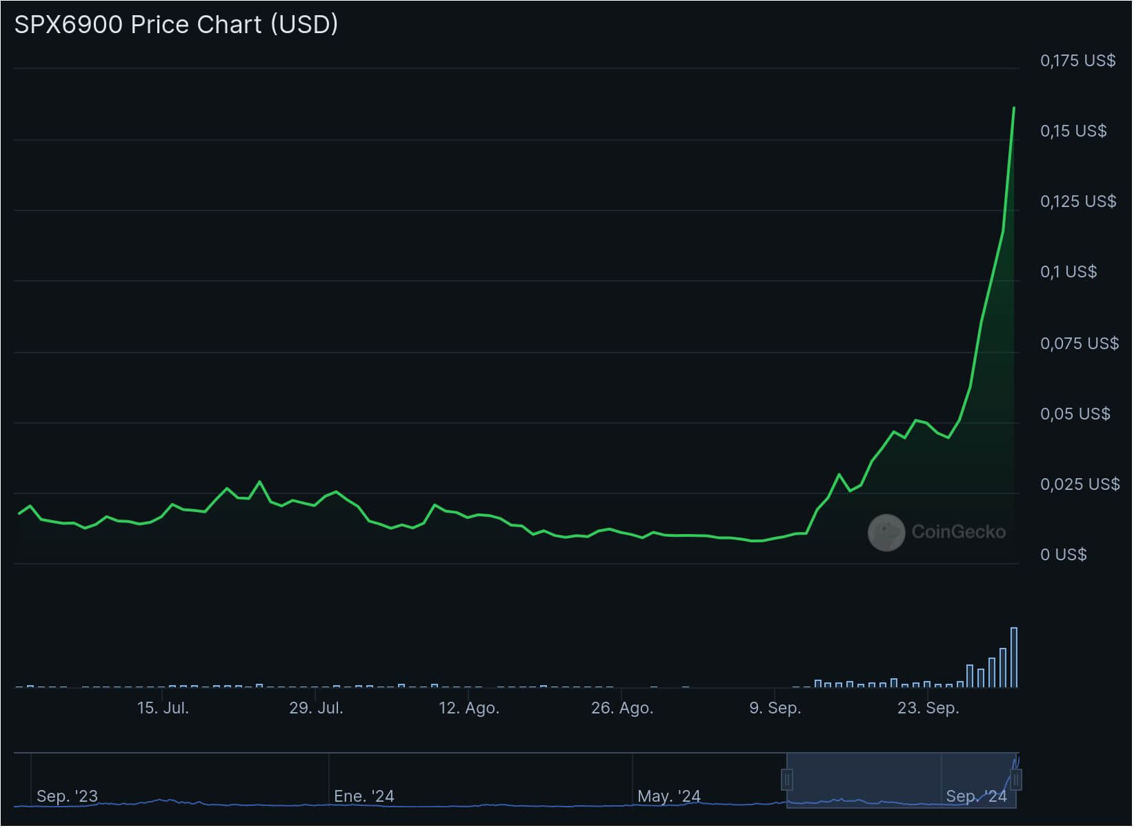Click the 0,1 US$ axis label
The image size is (1134, 828).
[1068, 272]
